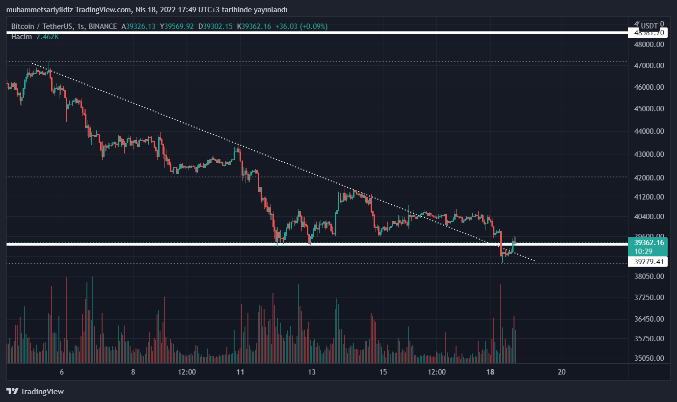Click the date label 20 on time axis
Screen dimensions: 677x402
point(562,372)
